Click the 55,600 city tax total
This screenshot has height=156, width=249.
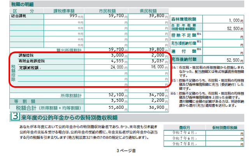coord(116,108)
